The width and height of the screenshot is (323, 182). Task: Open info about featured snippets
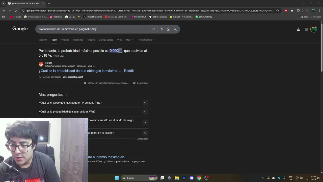(x=106, y=83)
